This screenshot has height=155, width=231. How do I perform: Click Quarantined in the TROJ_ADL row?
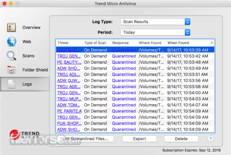pyautogui.click(x=124, y=74)
